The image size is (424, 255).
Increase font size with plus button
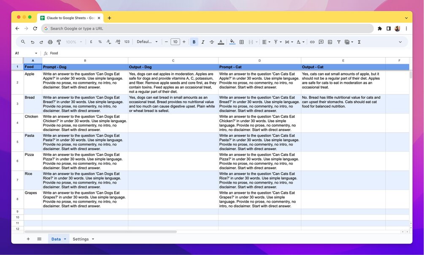tap(184, 42)
